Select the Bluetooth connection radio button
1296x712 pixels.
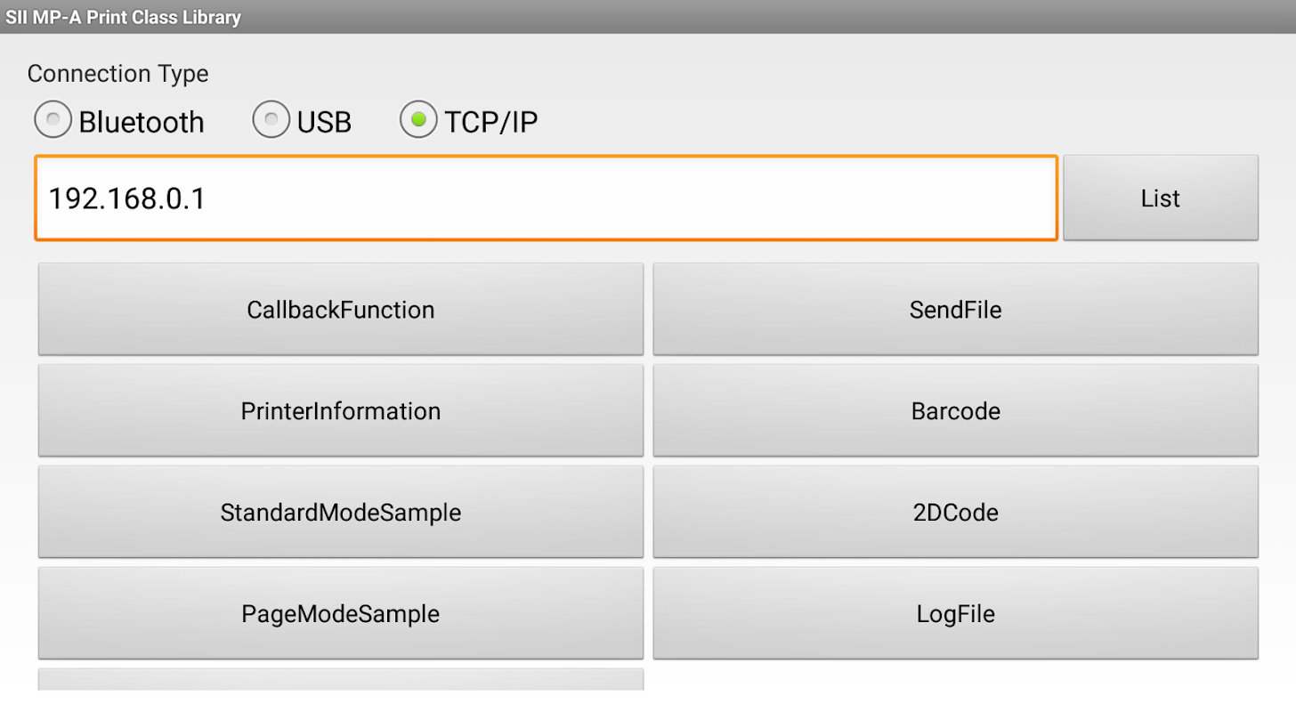[x=53, y=120]
